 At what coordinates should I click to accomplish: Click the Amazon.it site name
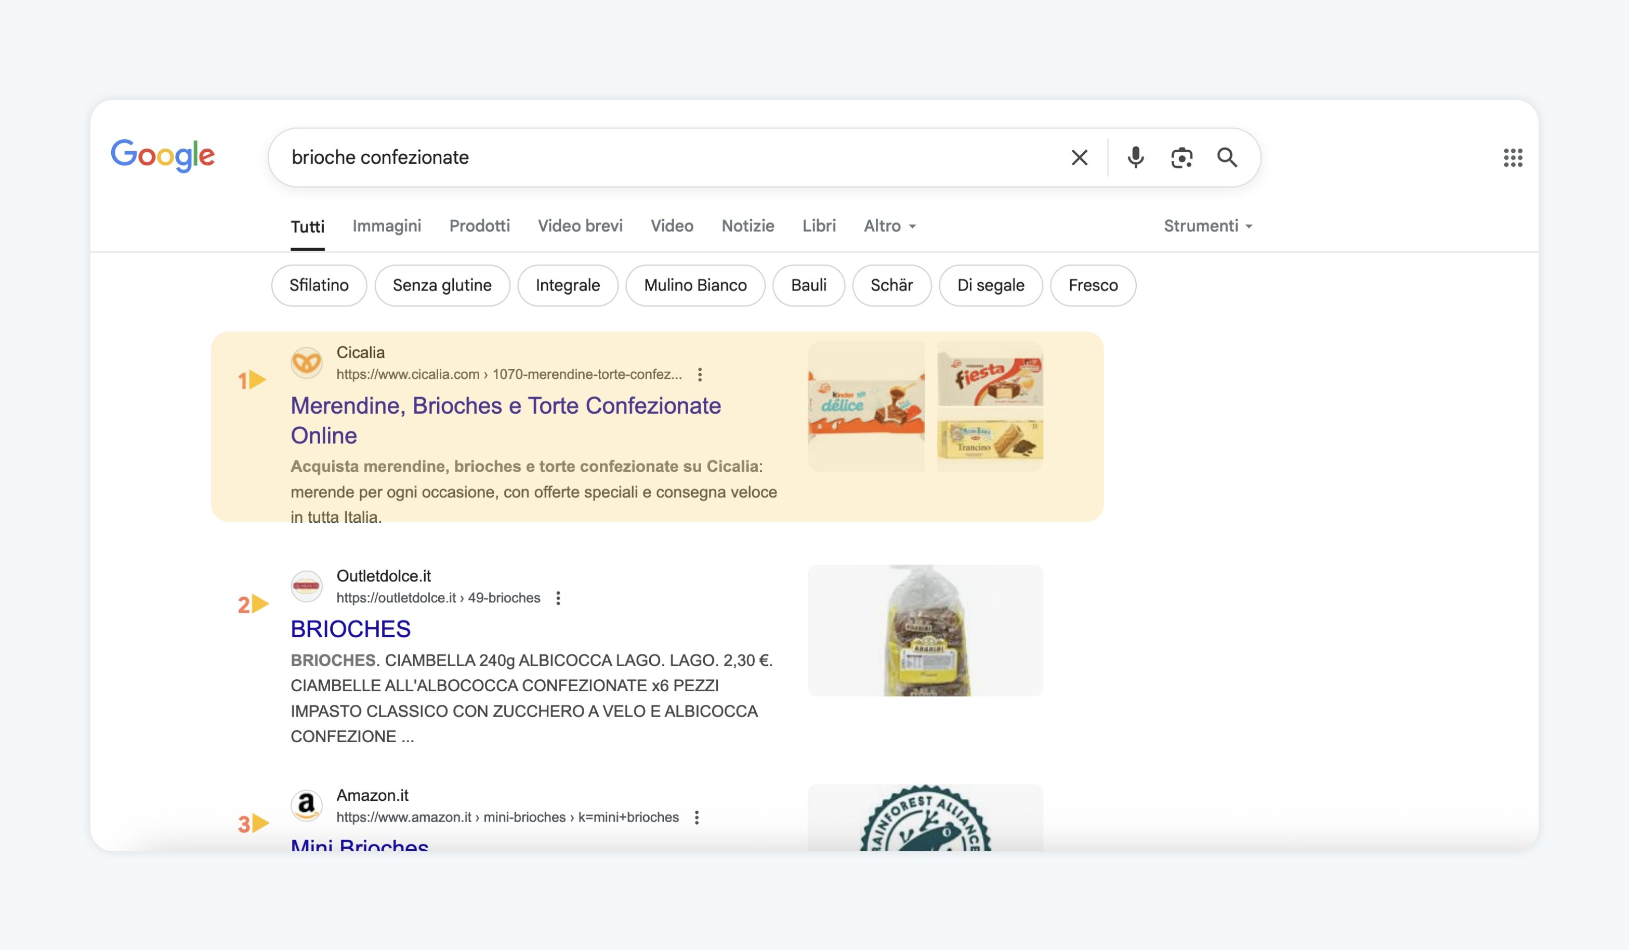click(x=372, y=796)
